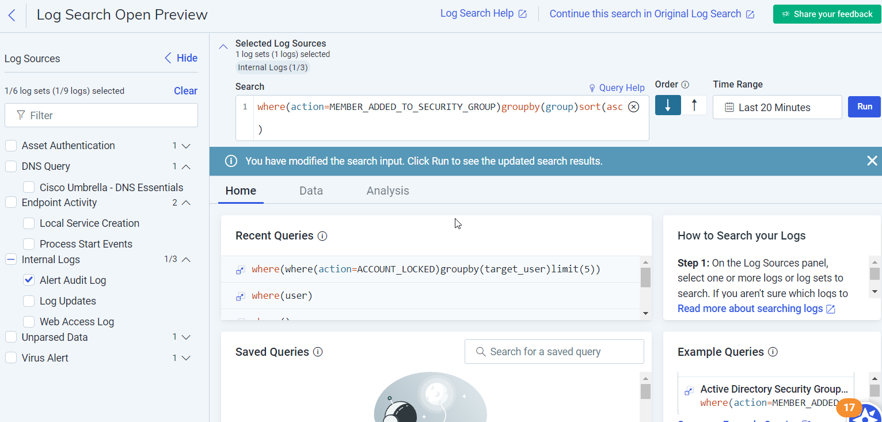Check the Web Access Log checkbox
The image size is (882, 422).
pyautogui.click(x=29, y=322)
